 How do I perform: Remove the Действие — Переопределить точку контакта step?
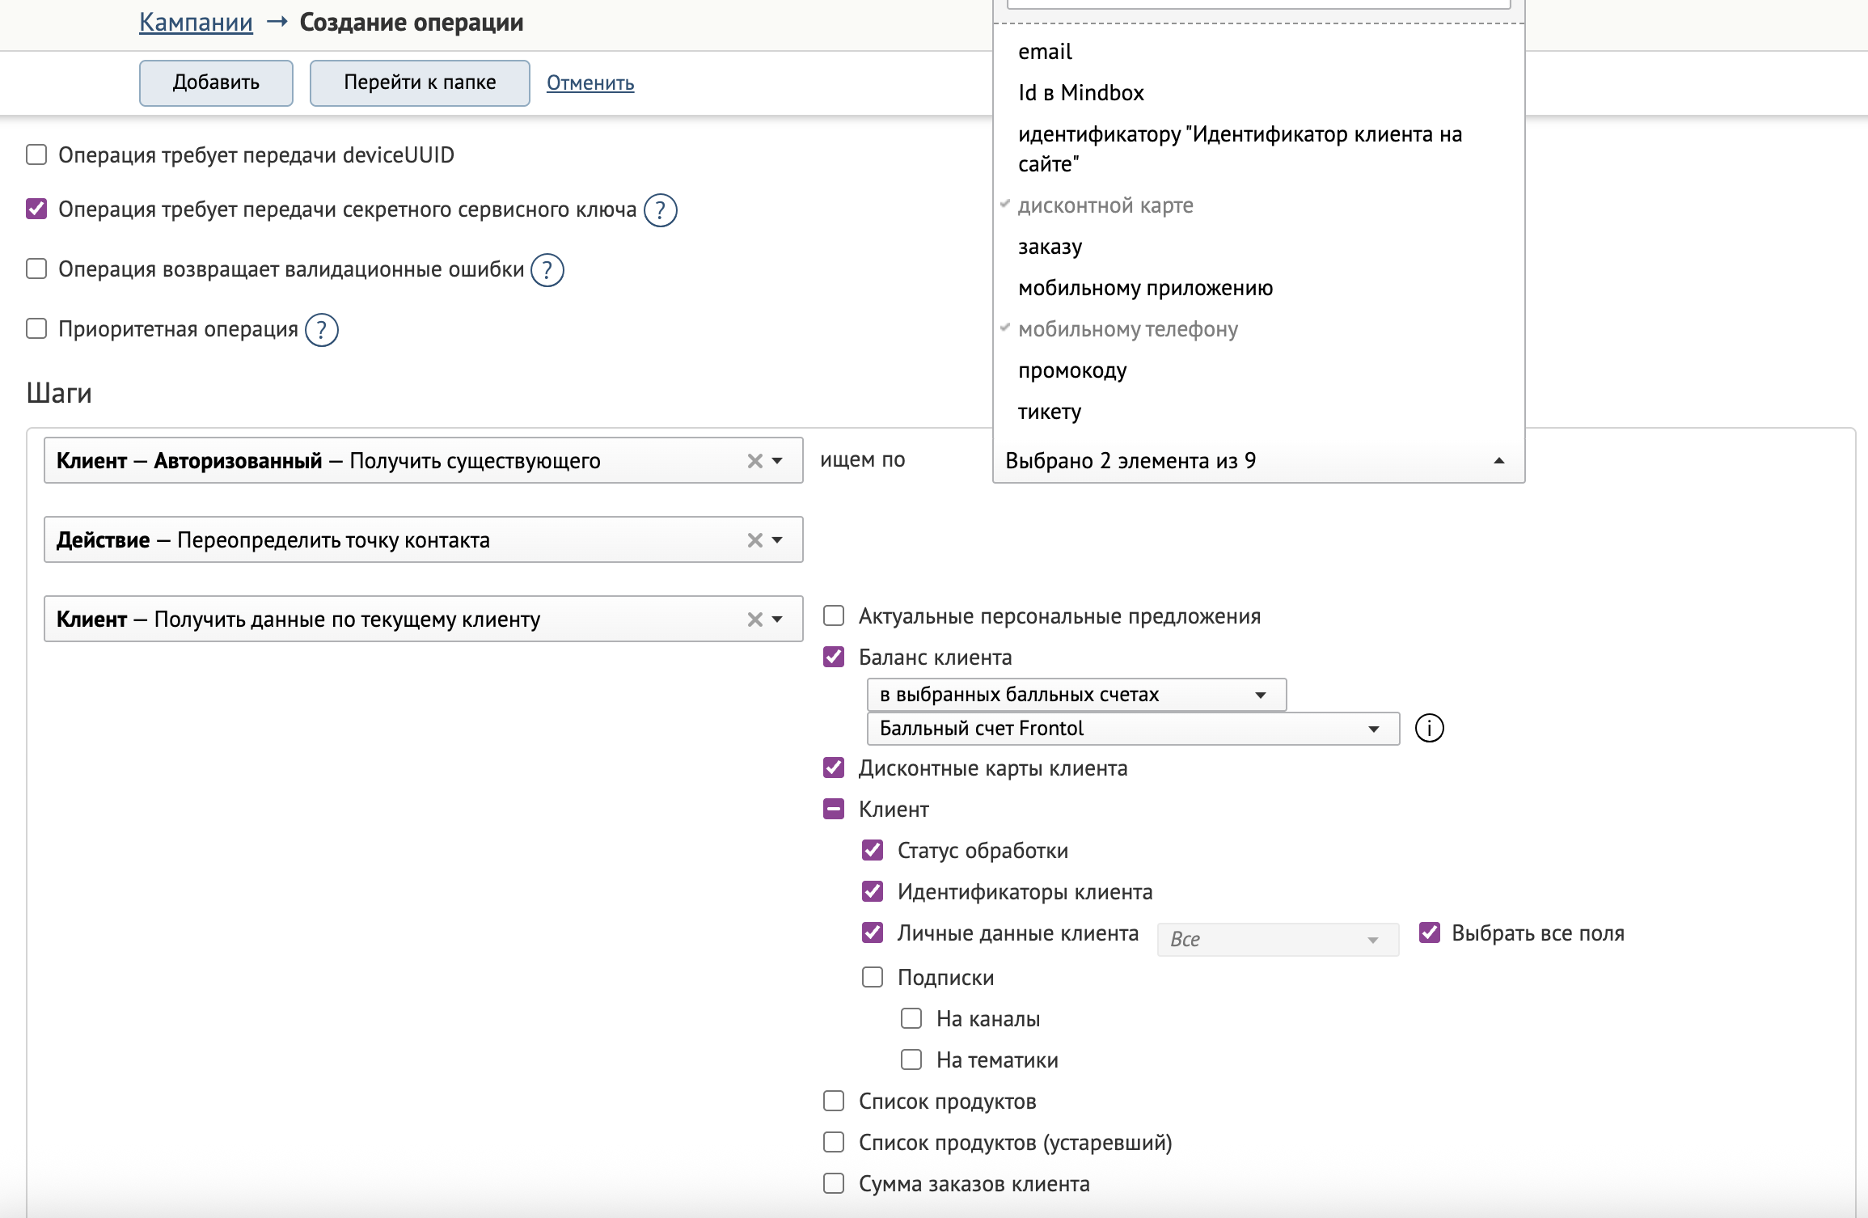754,540
